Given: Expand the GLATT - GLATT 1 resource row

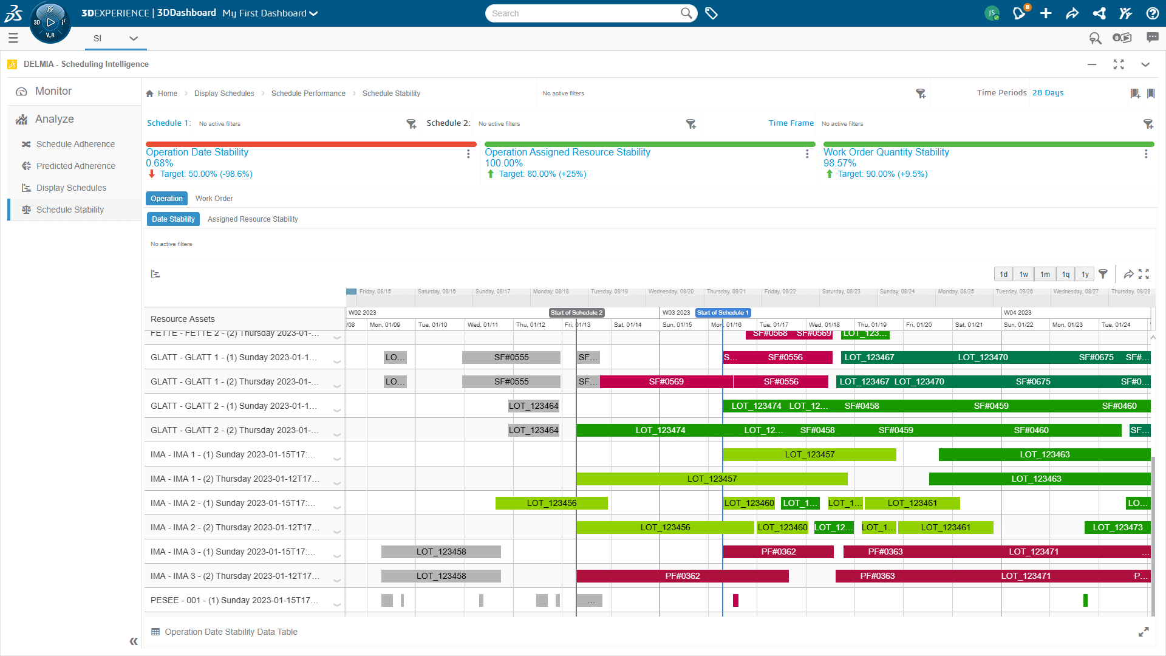Looking at the screenshot, I should (x=338, y=361).
